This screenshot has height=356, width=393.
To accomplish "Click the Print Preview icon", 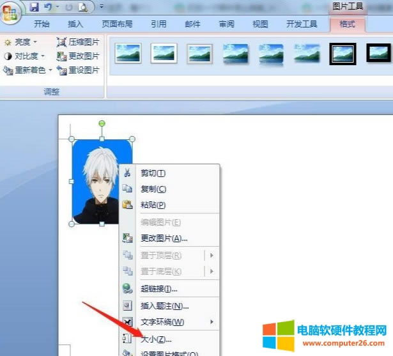I will [x=82, y=8].
